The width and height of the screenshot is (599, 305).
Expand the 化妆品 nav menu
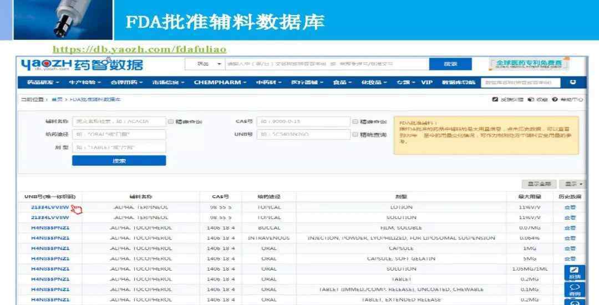tap(374, 82)
